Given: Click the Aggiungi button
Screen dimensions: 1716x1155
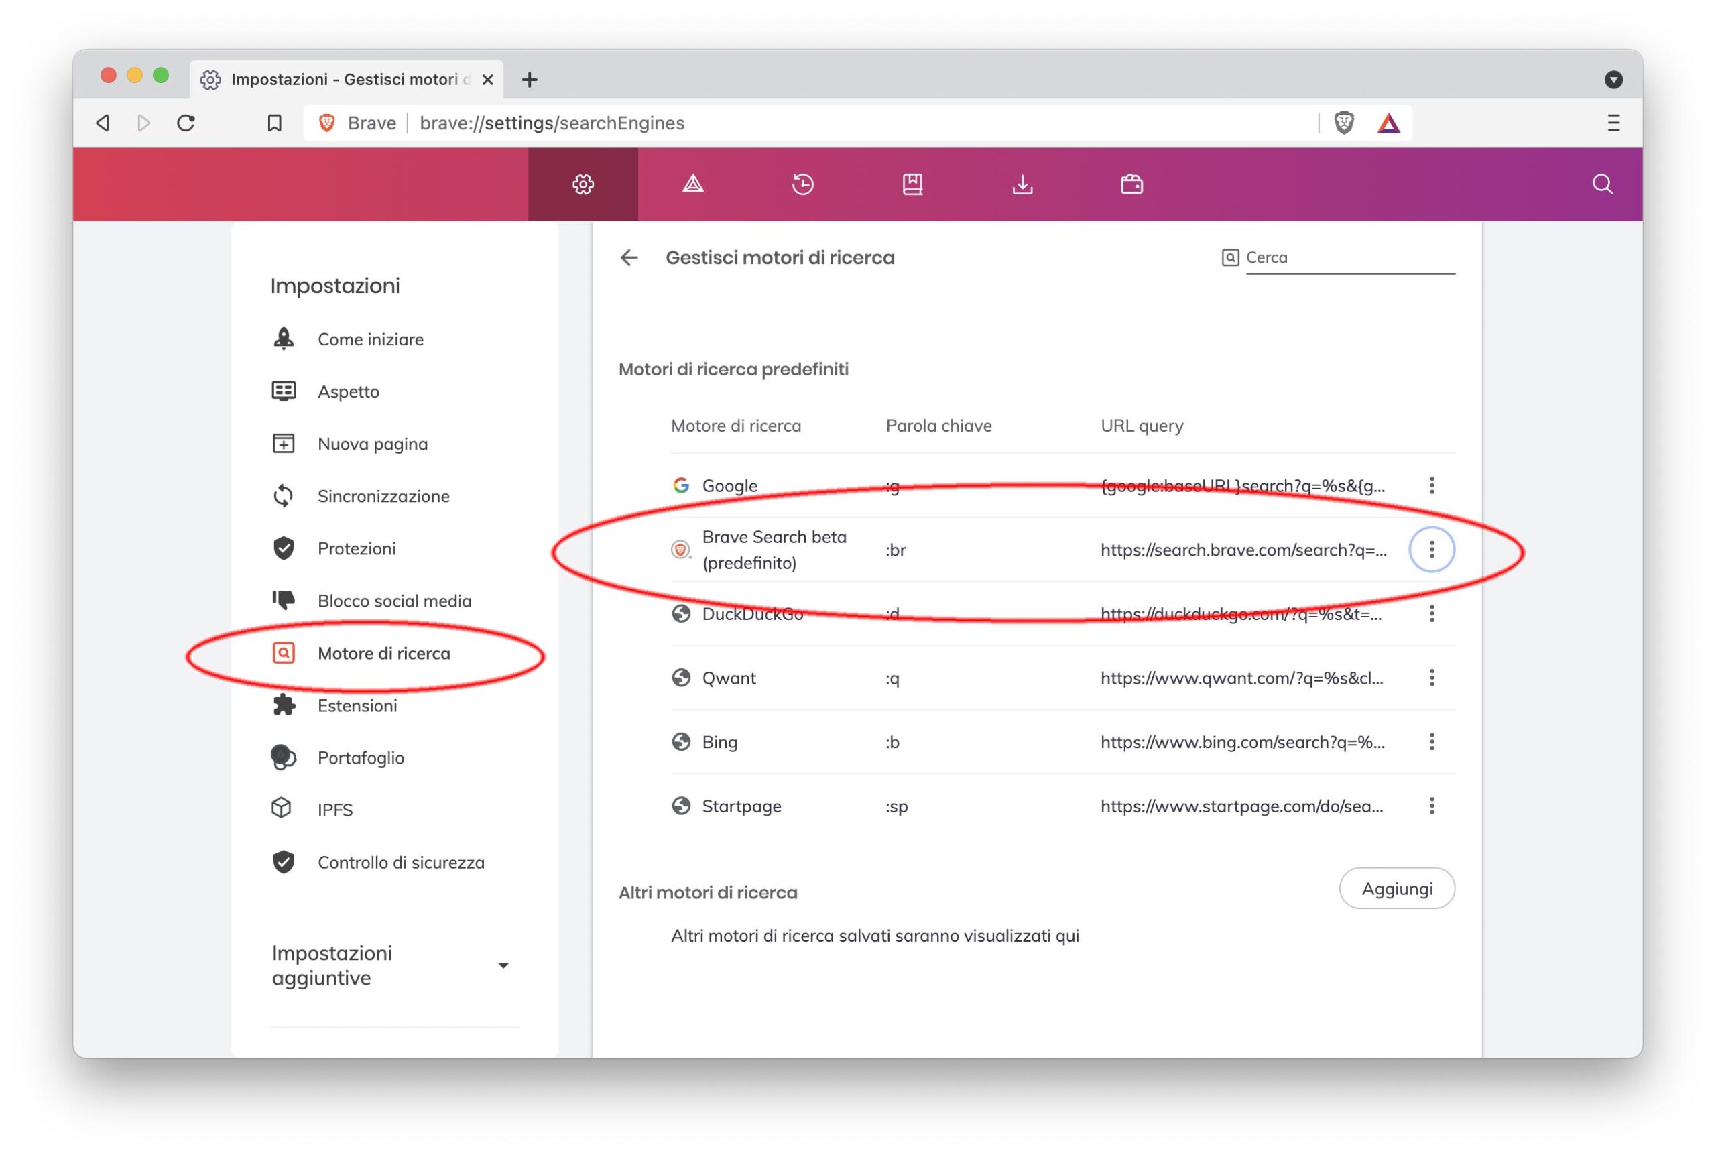Looking at the screenshot, I should 1396,888.
